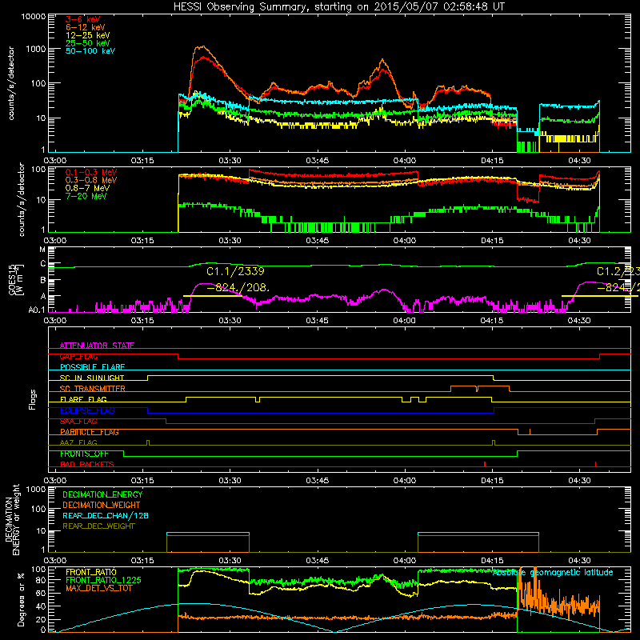Viewport: 640px width, 640px height.
Task: Click the 0.3-0.8 MeV legend entry
Action: tap(91, 180)
